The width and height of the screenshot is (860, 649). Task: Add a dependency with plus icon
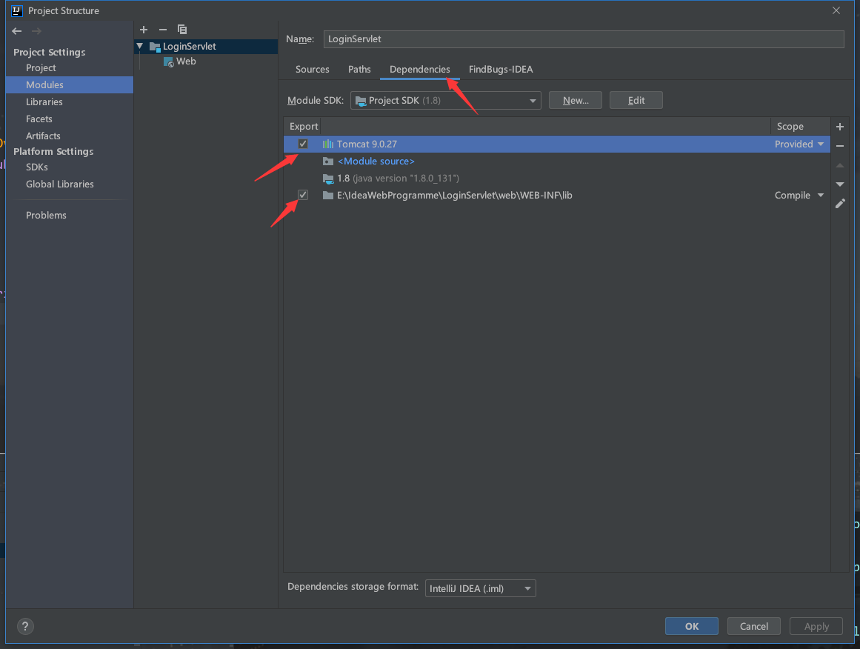840,127
